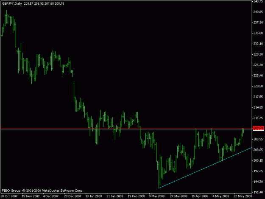The width and height of the screenshot is (265, 199).
Task: Click the 22 May 2008 date label
Action: click(243, 196)
